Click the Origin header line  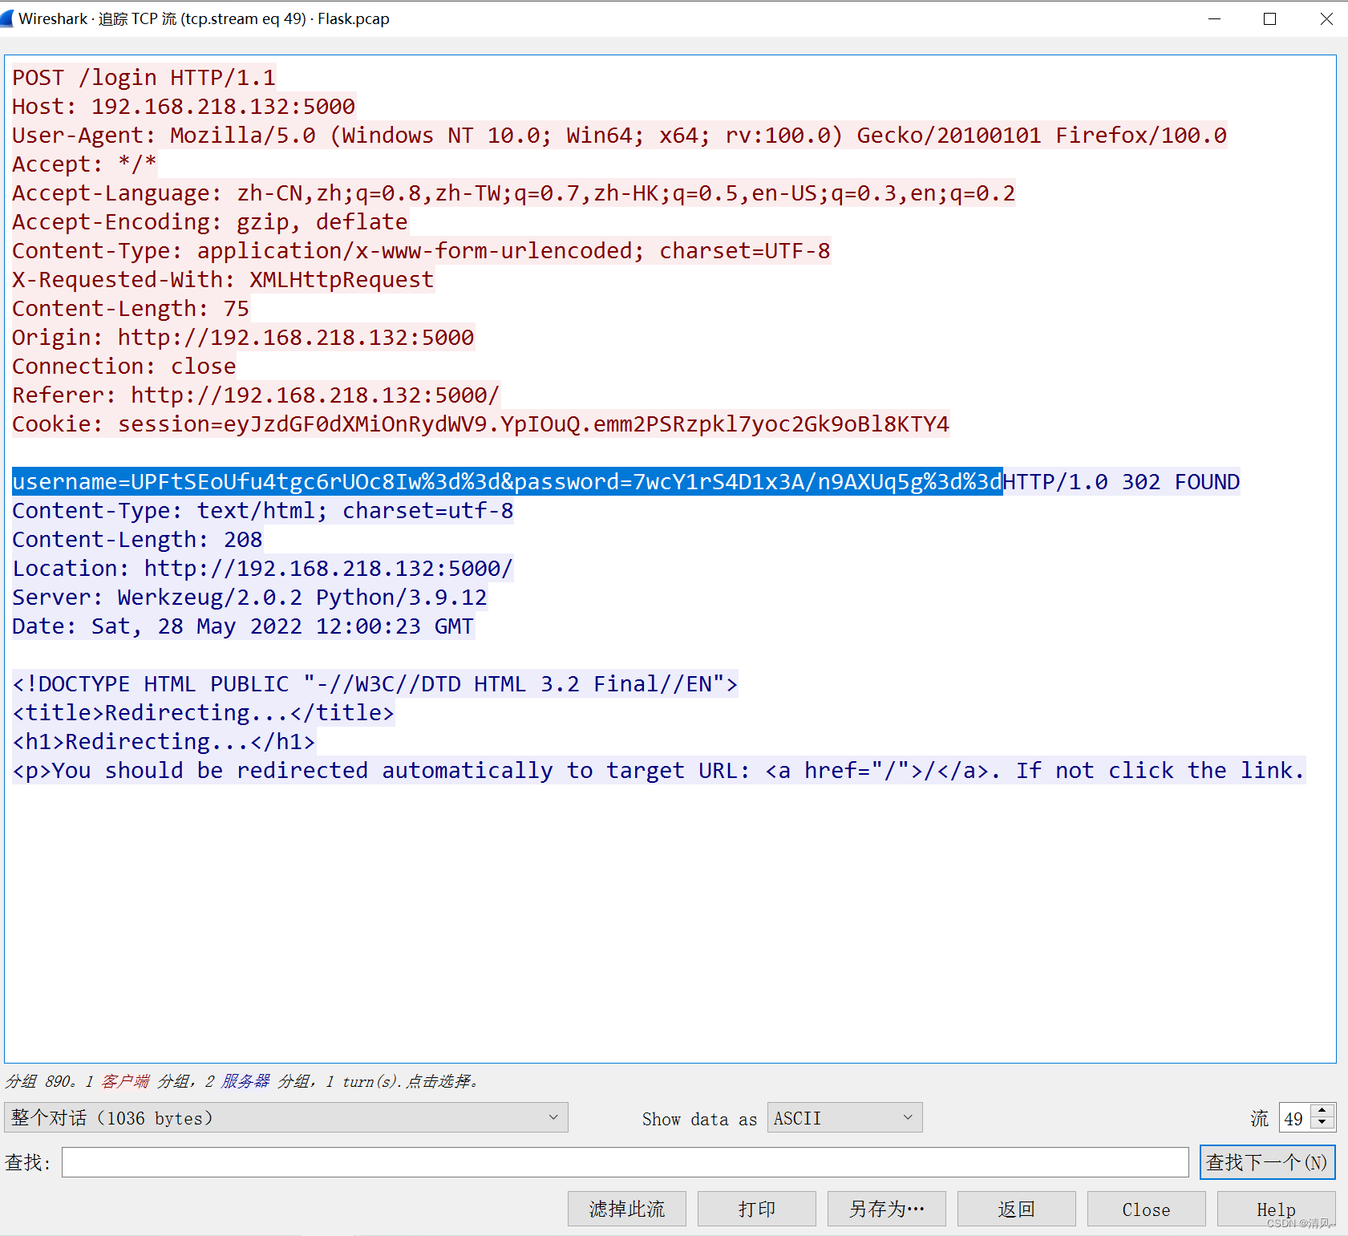[x=243, y=338]
